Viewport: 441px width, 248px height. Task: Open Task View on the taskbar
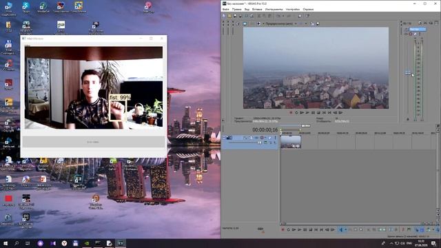click(x=28, y=243)
